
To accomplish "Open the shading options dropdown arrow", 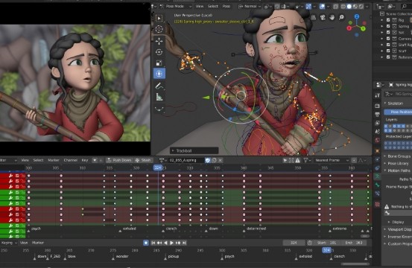I will 367,6.
